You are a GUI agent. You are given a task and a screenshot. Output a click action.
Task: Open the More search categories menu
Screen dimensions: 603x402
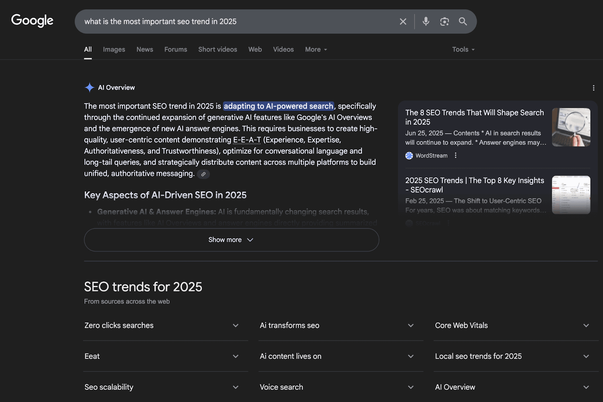315,49
